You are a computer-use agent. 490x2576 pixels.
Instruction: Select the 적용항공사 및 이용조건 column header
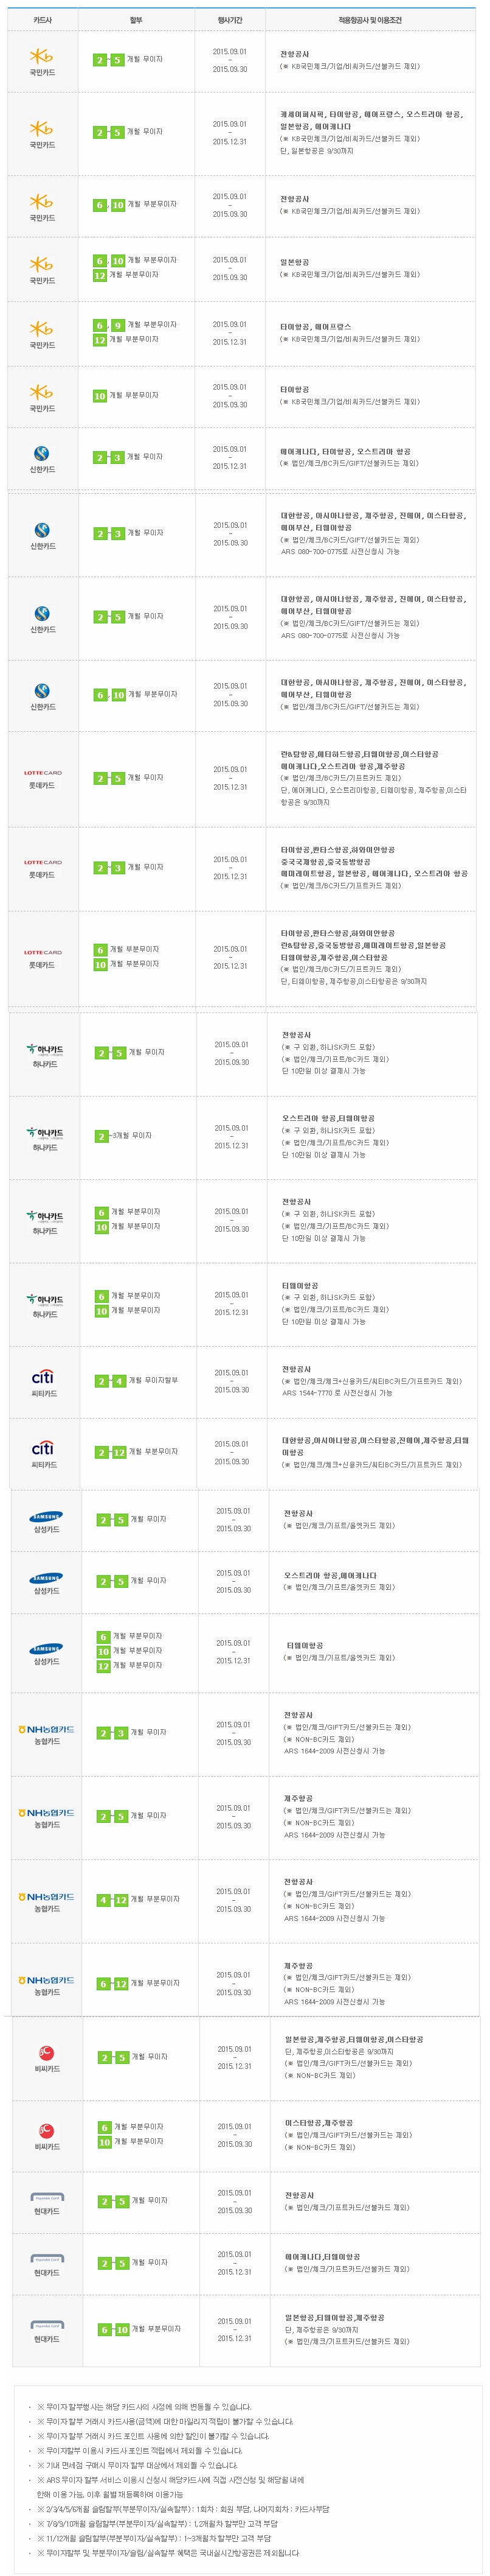click(369, 20)
